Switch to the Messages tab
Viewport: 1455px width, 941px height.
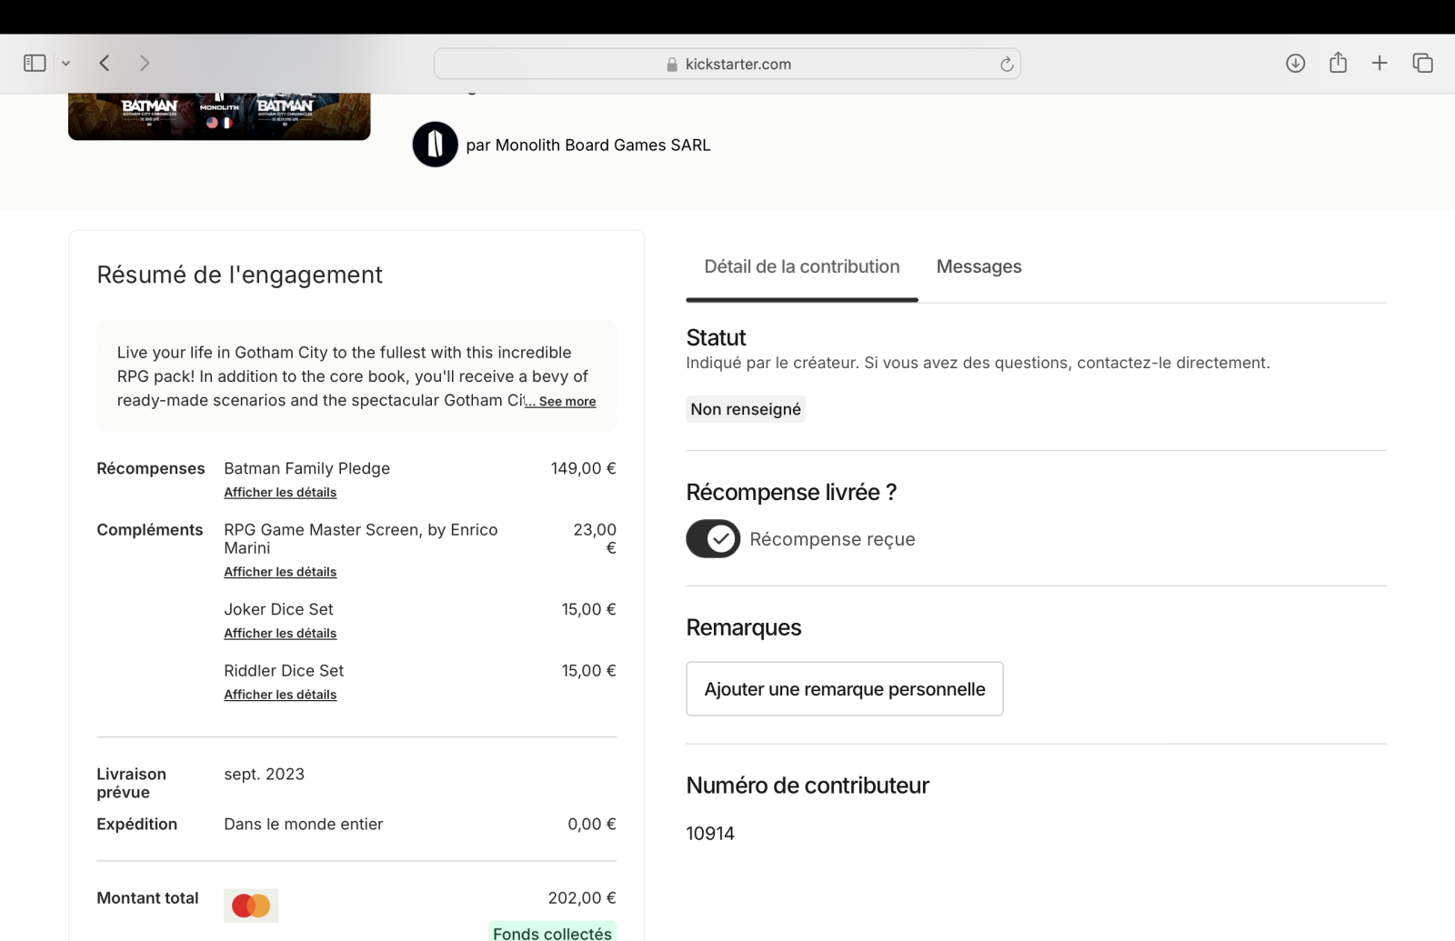978,266
